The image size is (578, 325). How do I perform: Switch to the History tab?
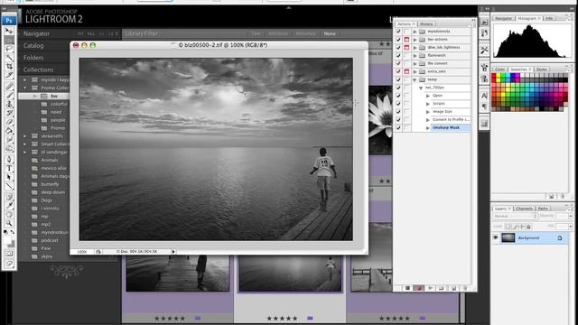tap(426, 24)
